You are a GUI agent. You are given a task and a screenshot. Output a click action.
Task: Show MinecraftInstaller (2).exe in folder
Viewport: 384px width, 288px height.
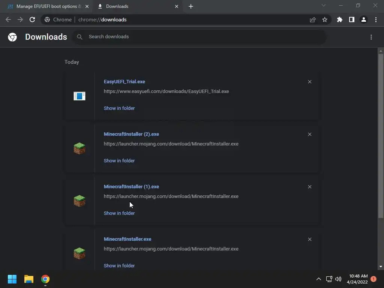119,160
